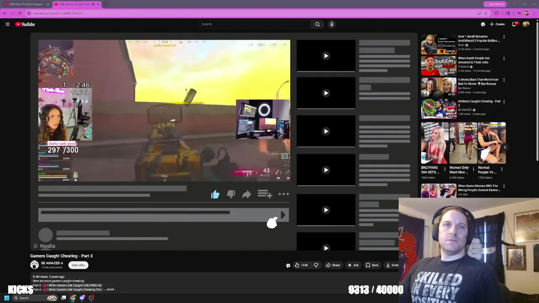Click the Share button below the video
539x303 pixels.
(x=333, y=265)
